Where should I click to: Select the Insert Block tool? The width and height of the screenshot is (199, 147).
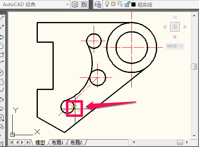[2, 118]
